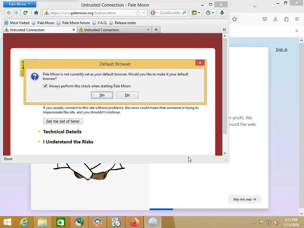Click the Sign in link in Firefox window
Viewport: 304px width, 228px height.
(281, 50)
